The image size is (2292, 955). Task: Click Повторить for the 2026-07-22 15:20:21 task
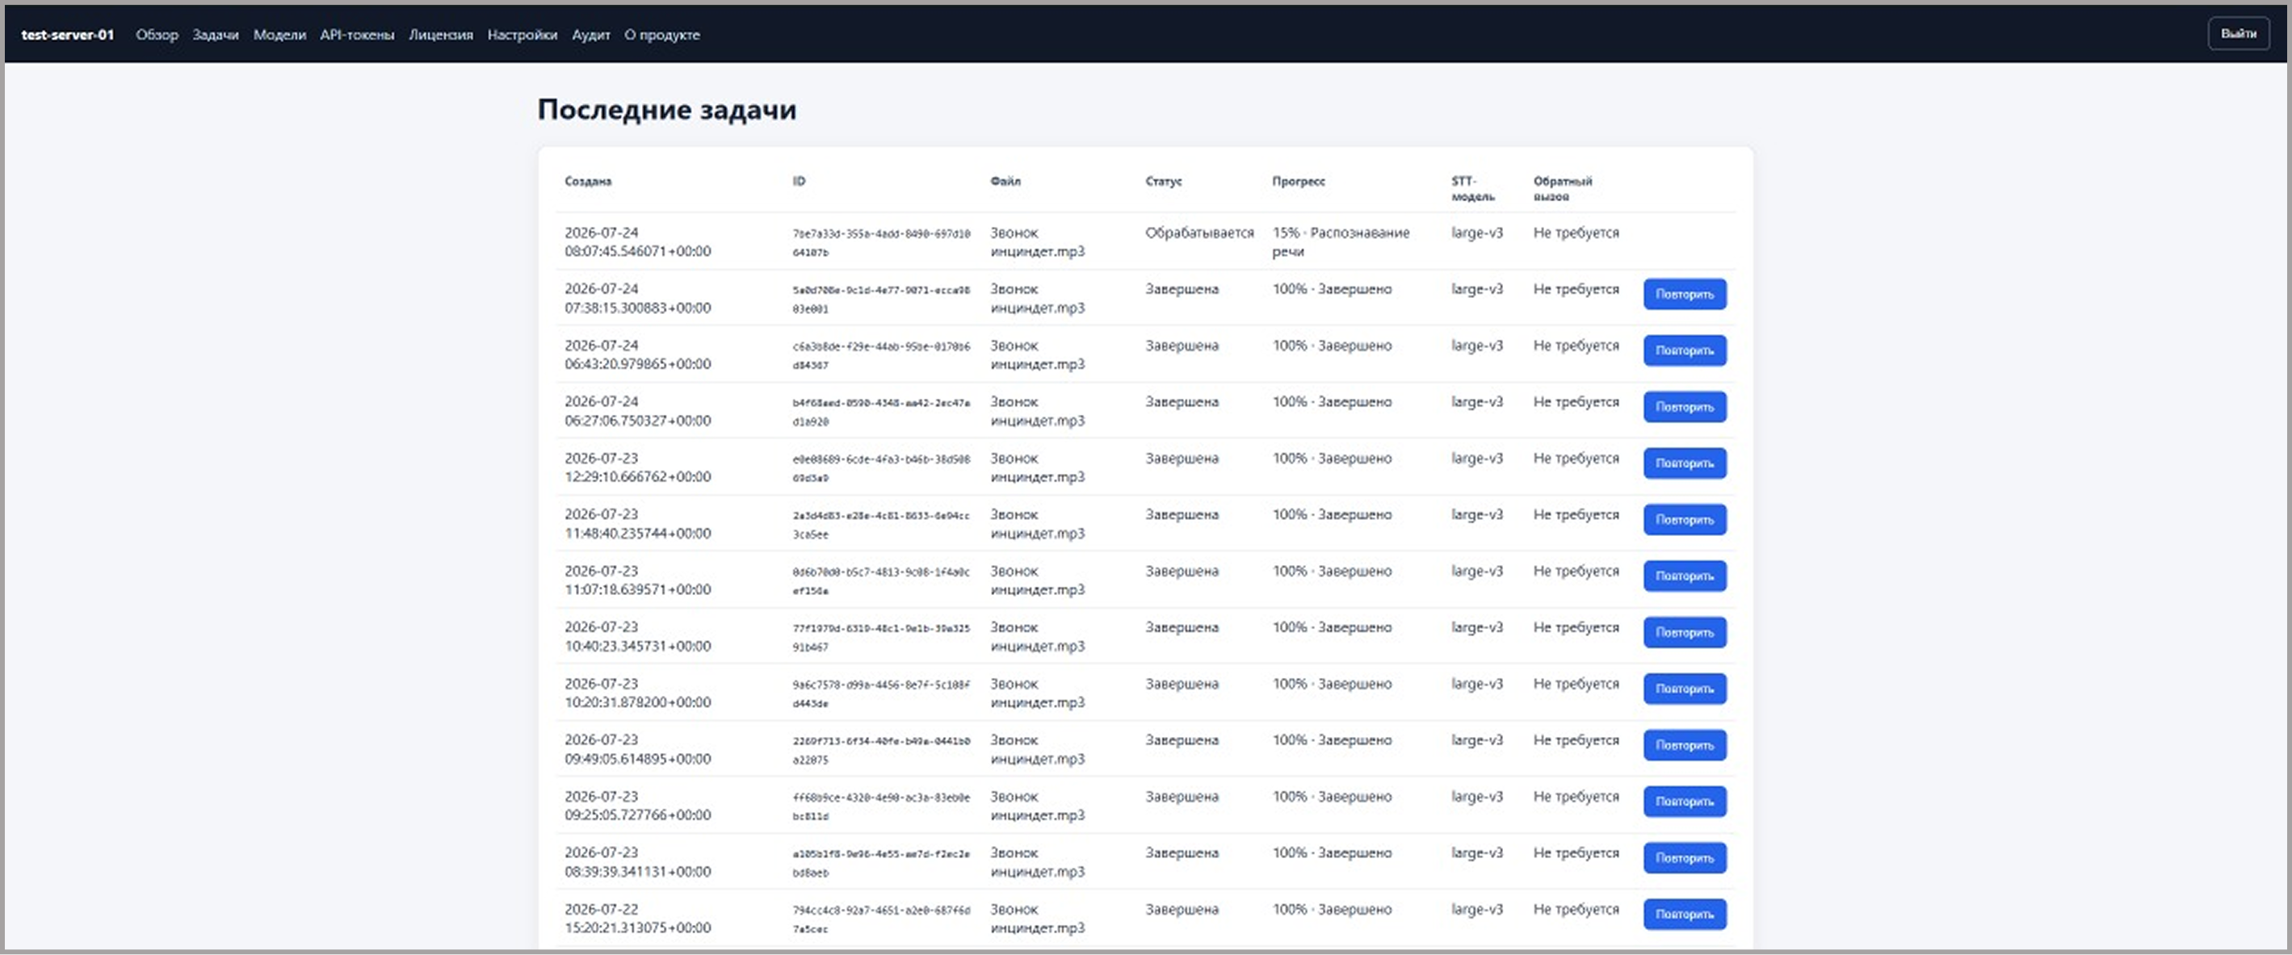tap(1685, 914)
